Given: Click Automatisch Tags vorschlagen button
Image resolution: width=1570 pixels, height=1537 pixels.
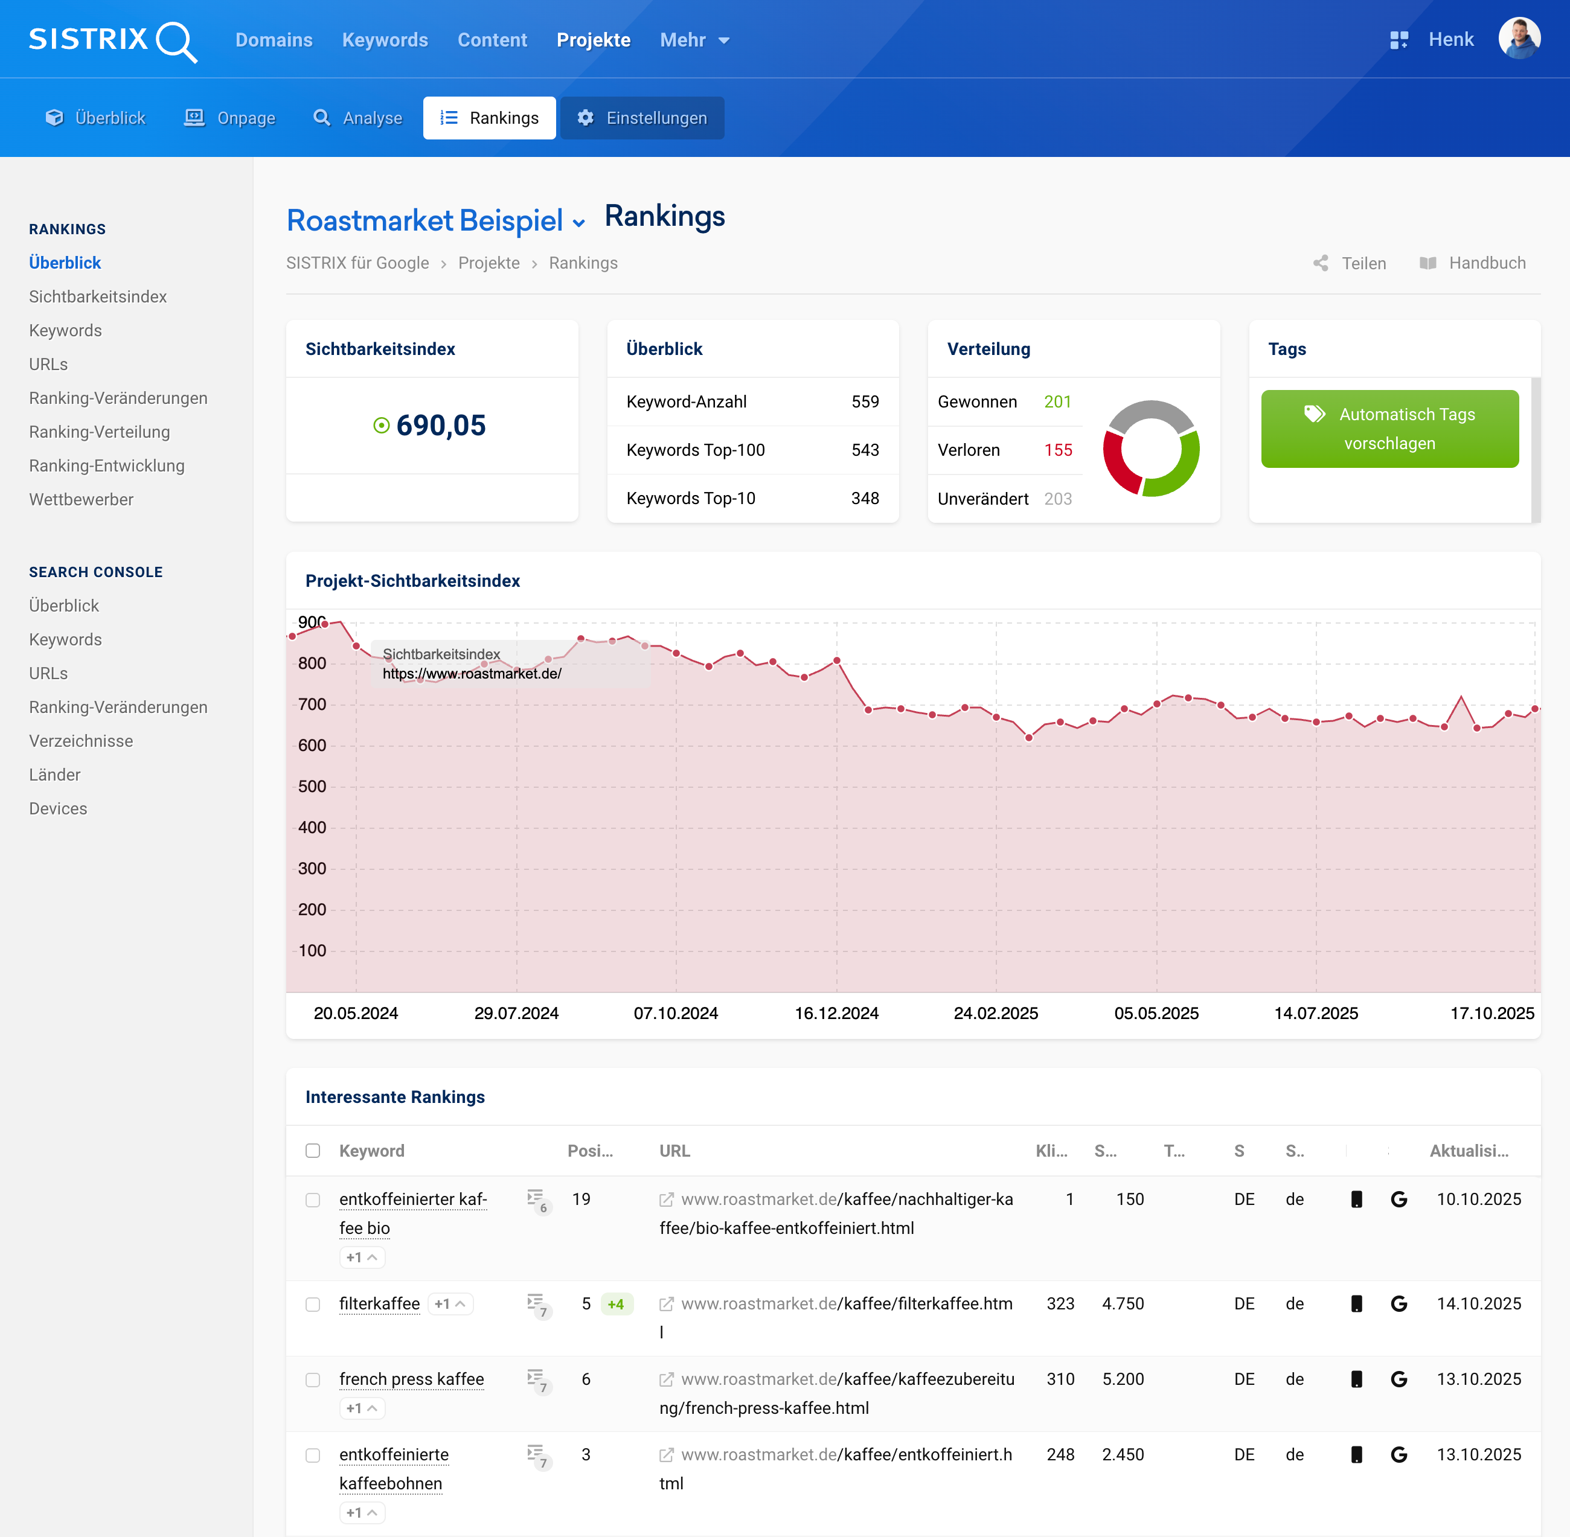Looking at the screenshot, I should (1389, 429).
